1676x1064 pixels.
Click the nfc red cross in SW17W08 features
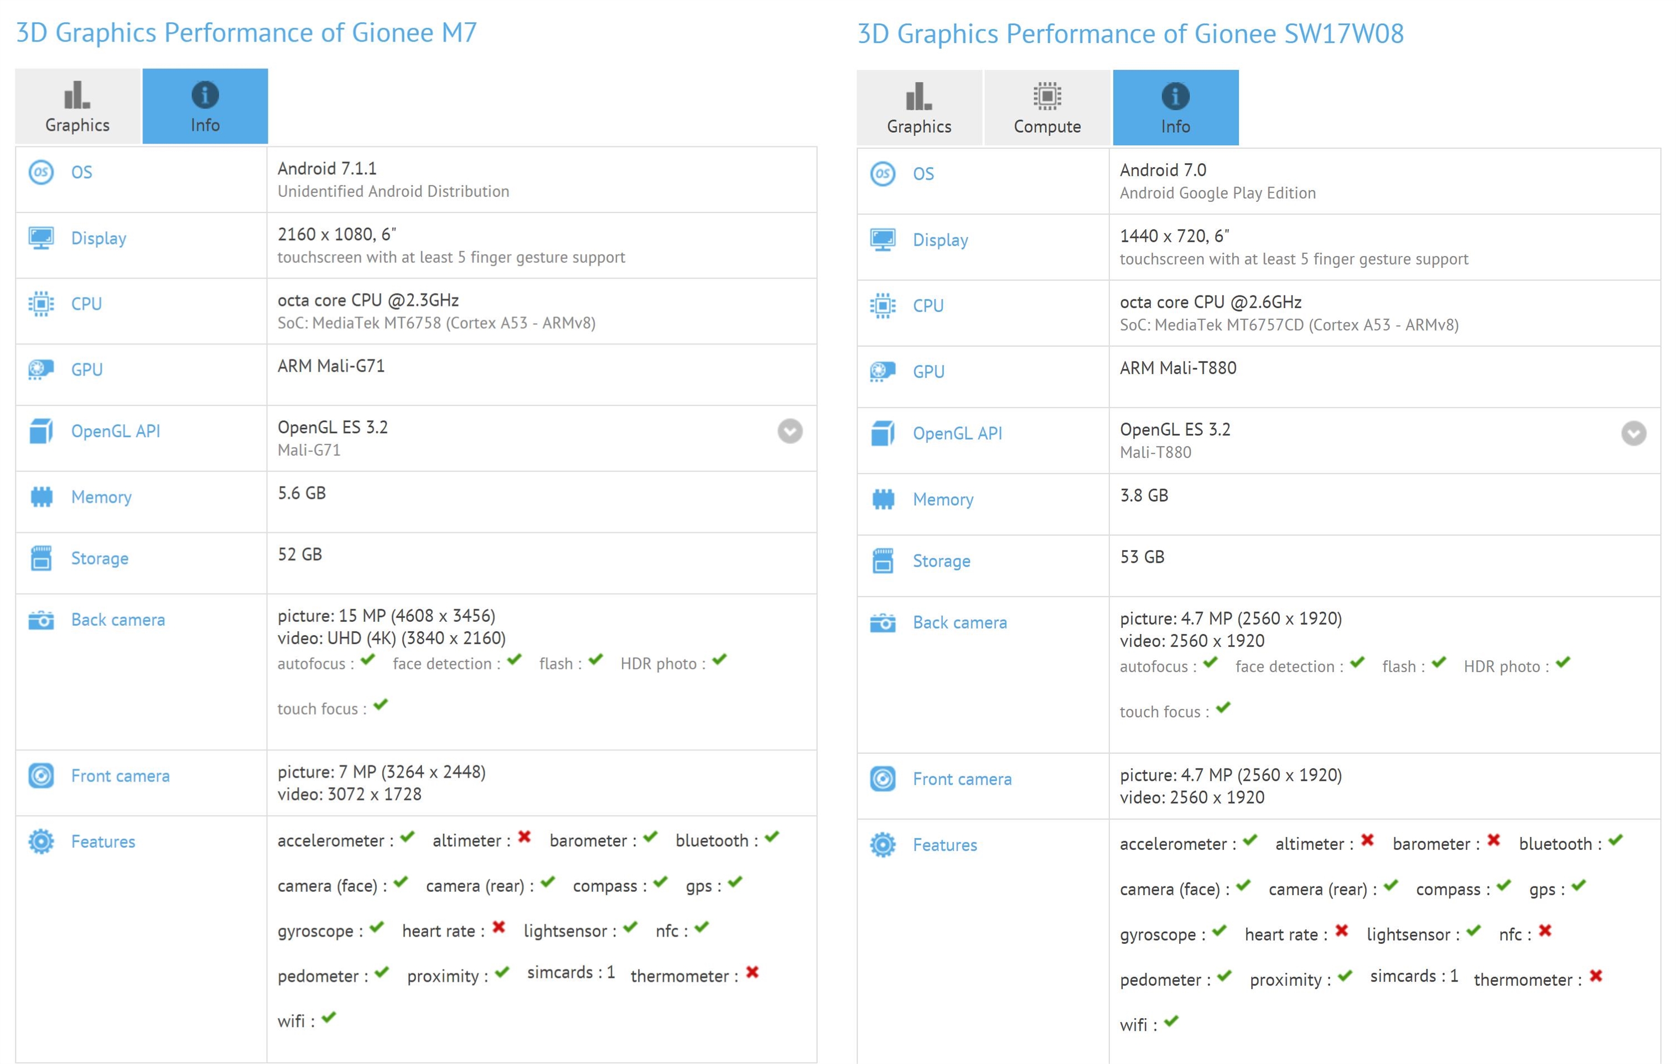pyautogui.click(x=1545, y=931)
